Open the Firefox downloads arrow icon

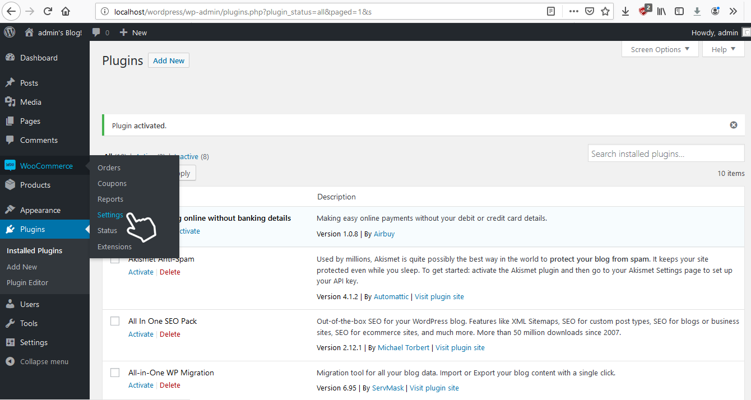625,11
